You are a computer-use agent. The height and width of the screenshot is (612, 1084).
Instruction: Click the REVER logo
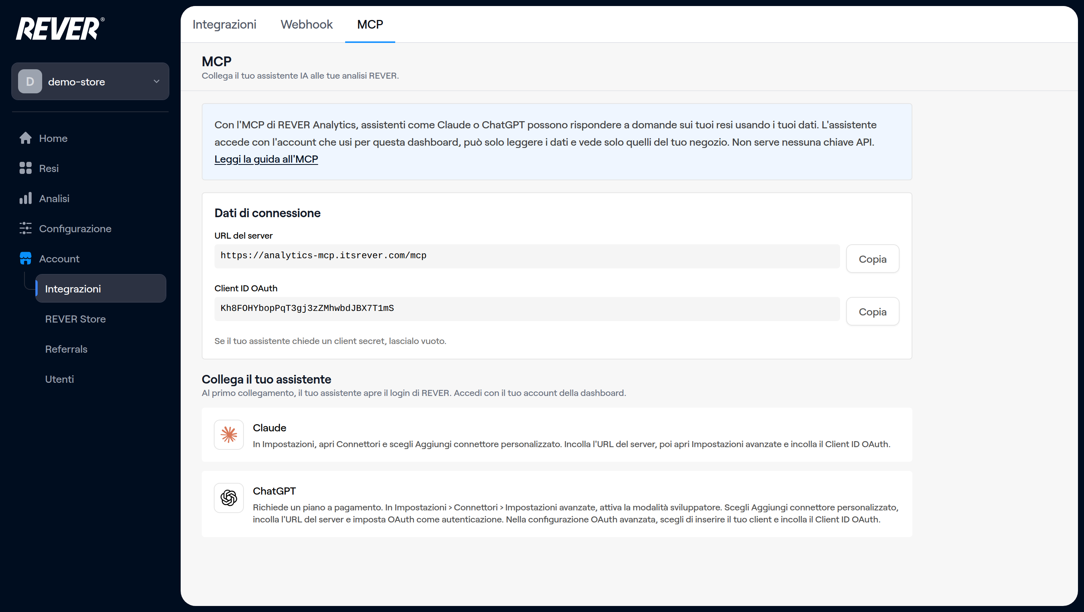coord(60,29)
